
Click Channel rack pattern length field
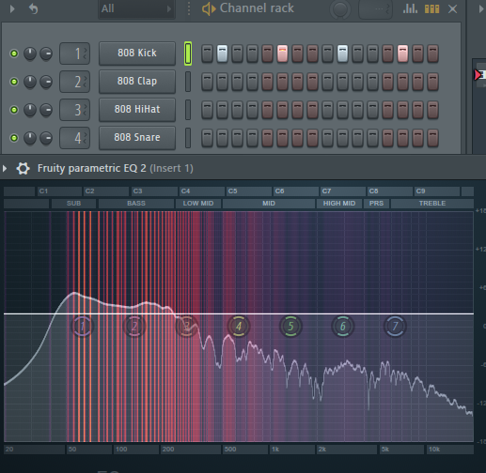(375, 9)
